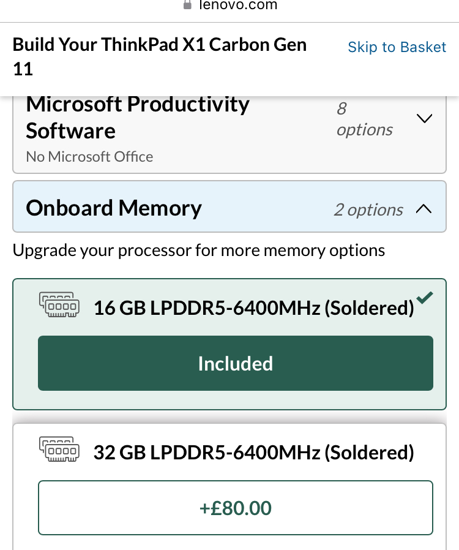Expand Microsoft Productivity Software with the down chevron

point(424,118)
